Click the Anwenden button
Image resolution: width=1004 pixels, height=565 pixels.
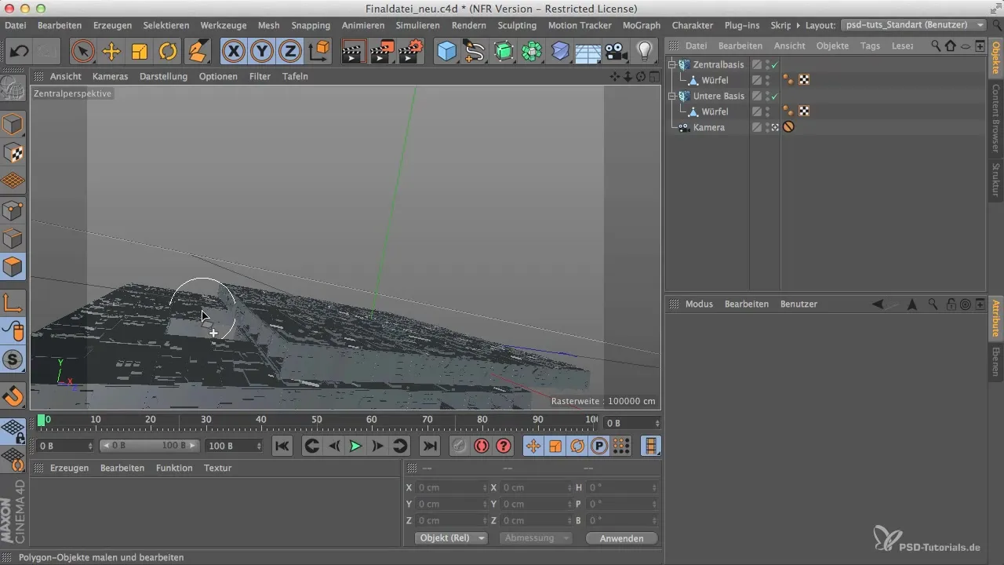tap(621, 538)
